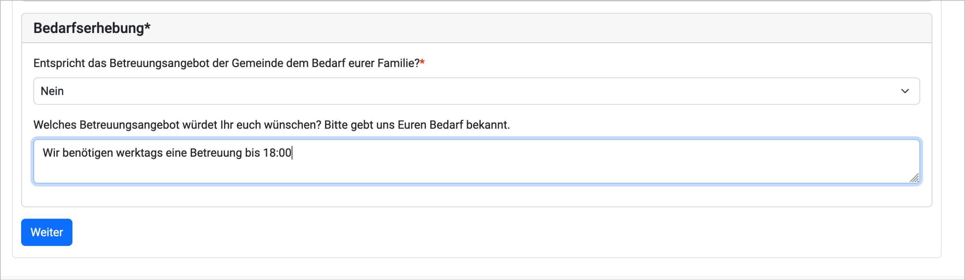Screen dimensions: 965x280
Task: Click the word Wir in the textarea
Action: [x=51, y=153]
